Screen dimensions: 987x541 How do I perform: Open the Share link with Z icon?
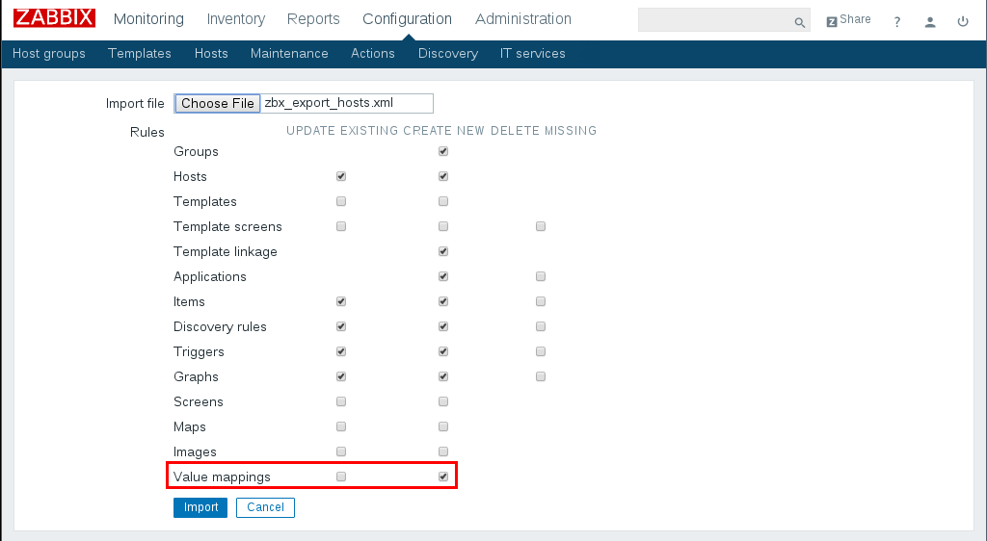pos(848,20)
